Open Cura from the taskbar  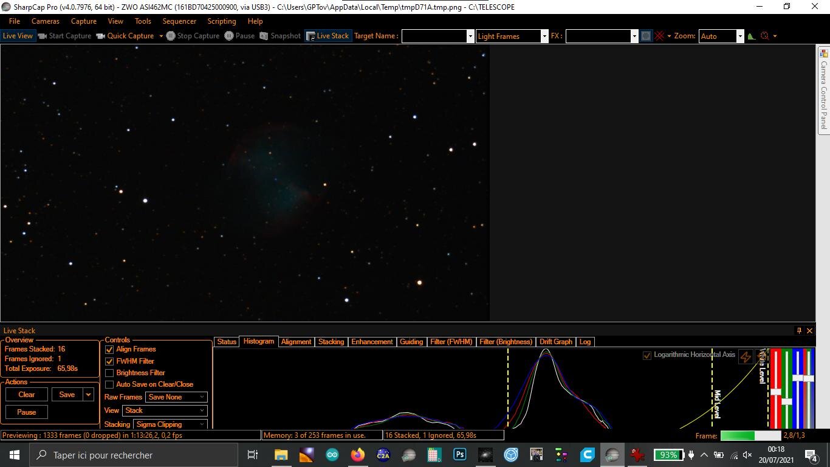pyautogui.click(x=587, y=455)
